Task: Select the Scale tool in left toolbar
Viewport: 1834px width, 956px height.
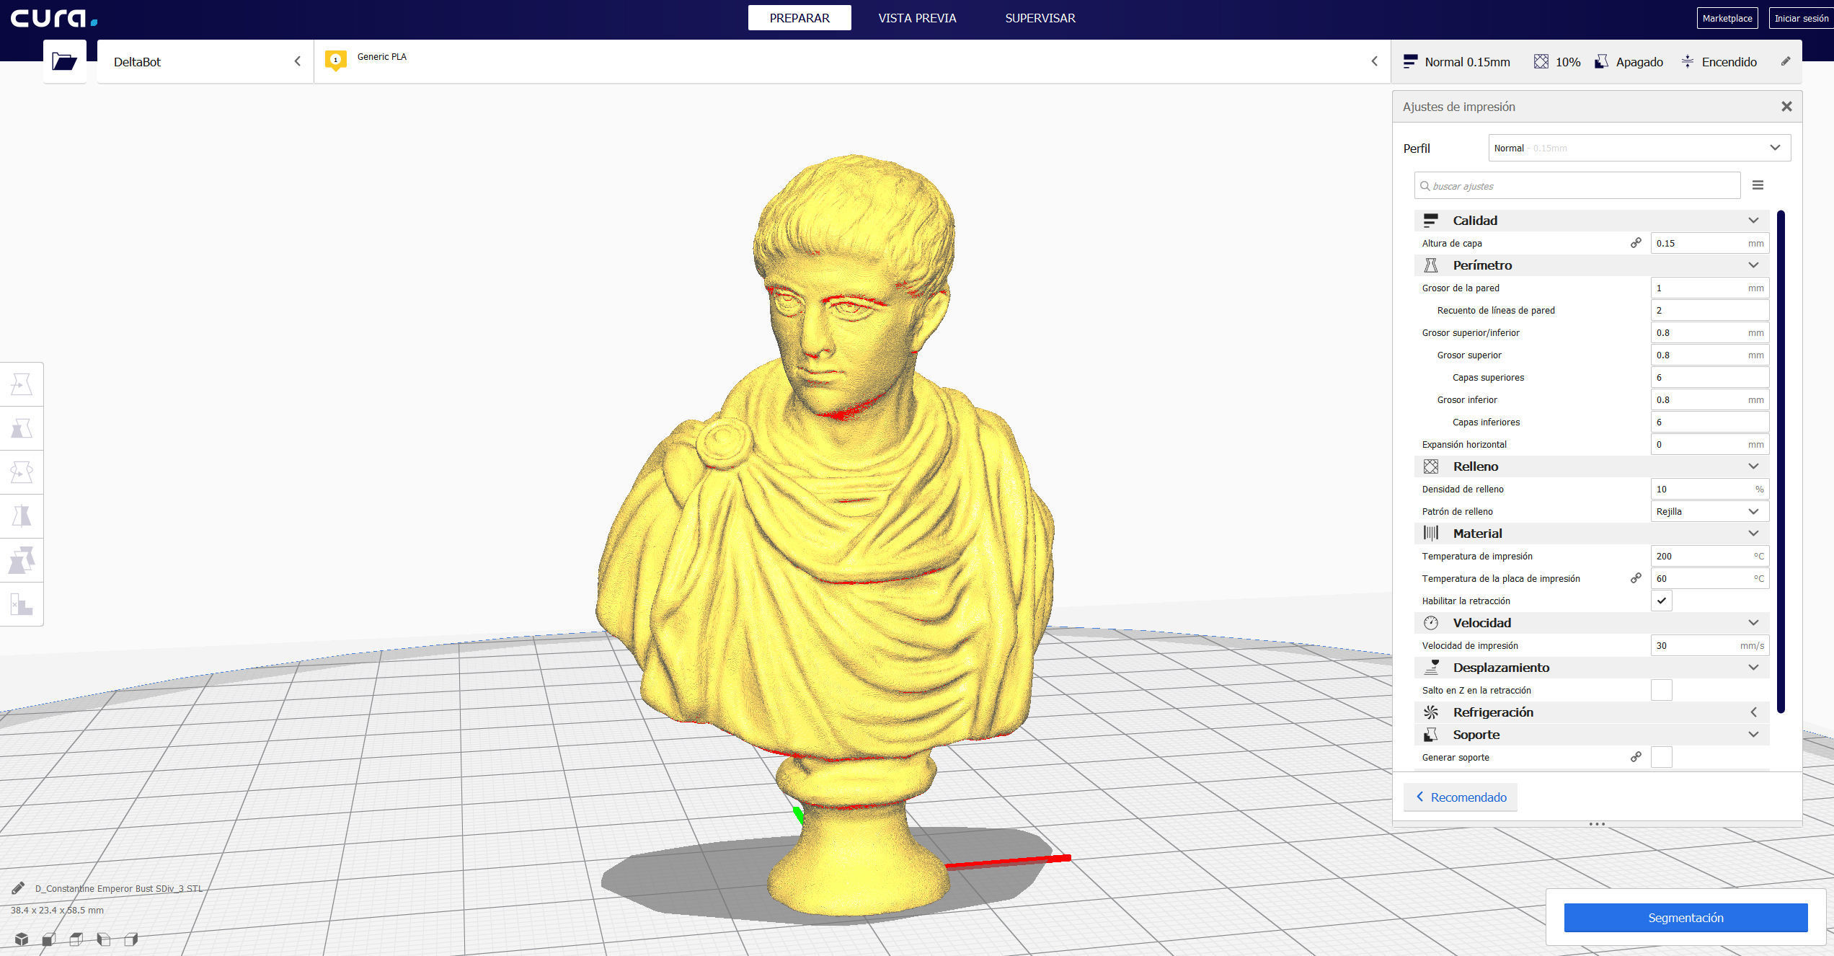Action: [22, 428]
